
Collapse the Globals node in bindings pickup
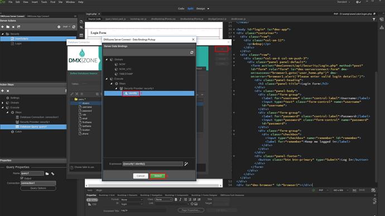pos(107,60)
